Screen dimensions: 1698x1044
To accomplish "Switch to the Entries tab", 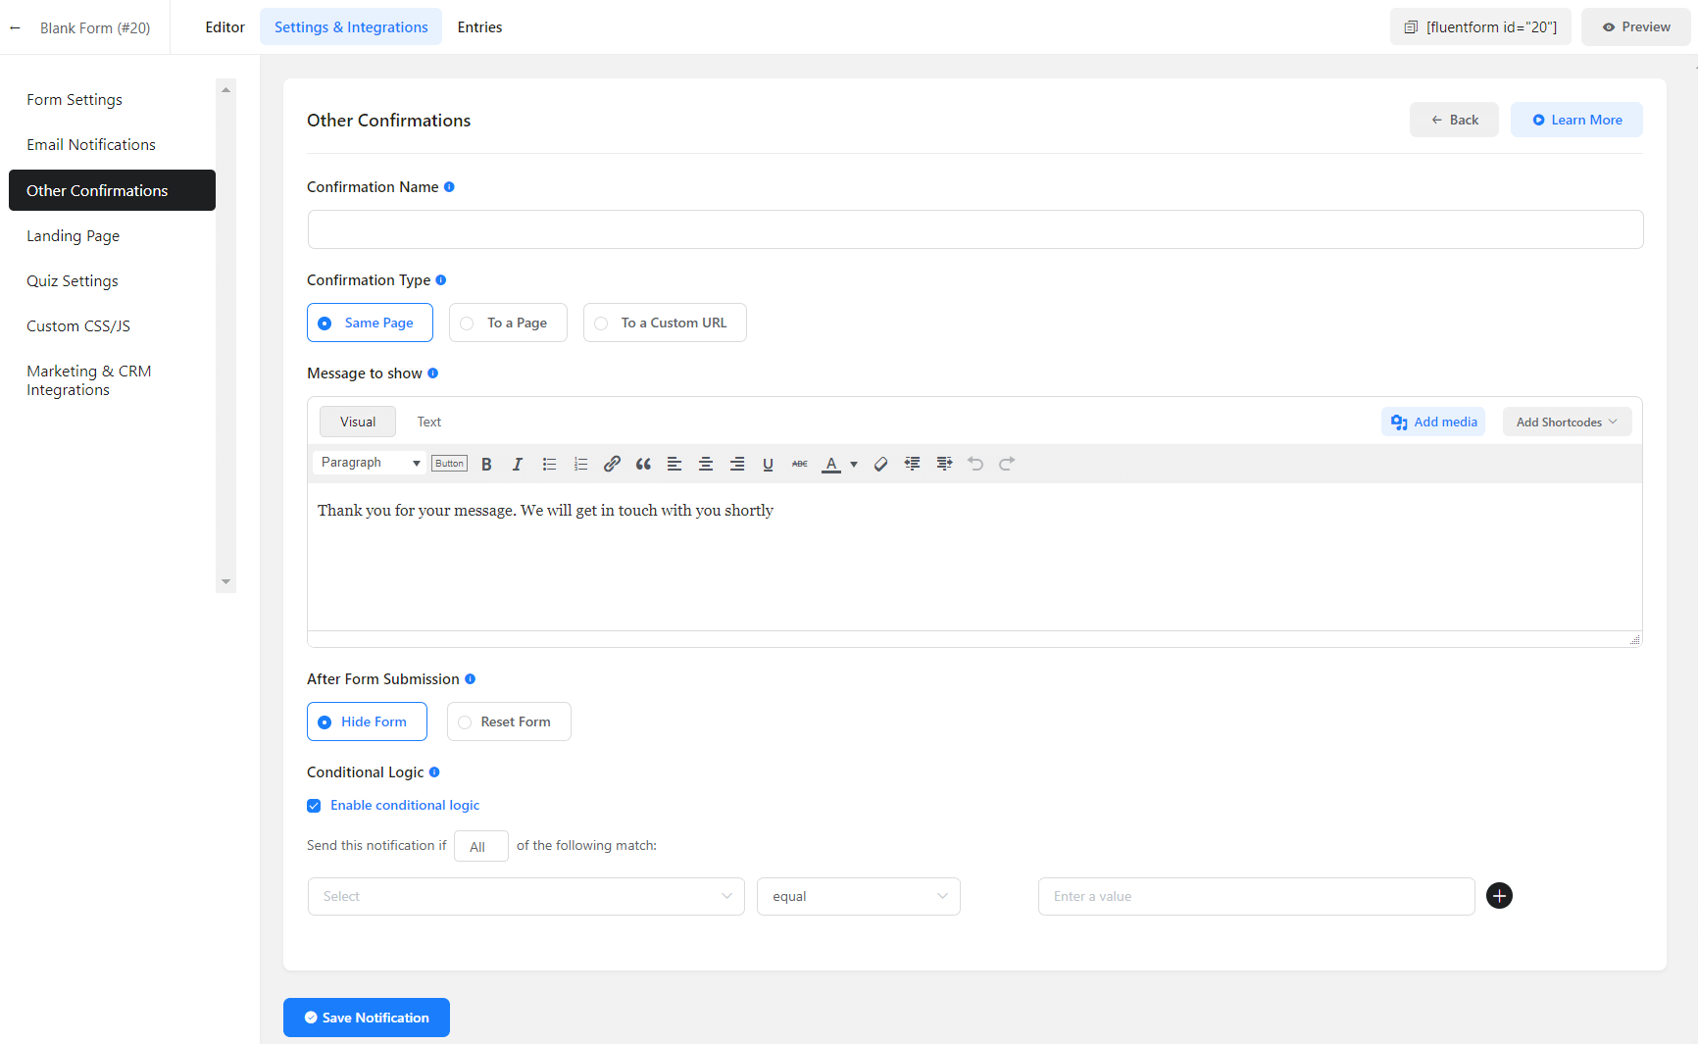I will 479,27.
